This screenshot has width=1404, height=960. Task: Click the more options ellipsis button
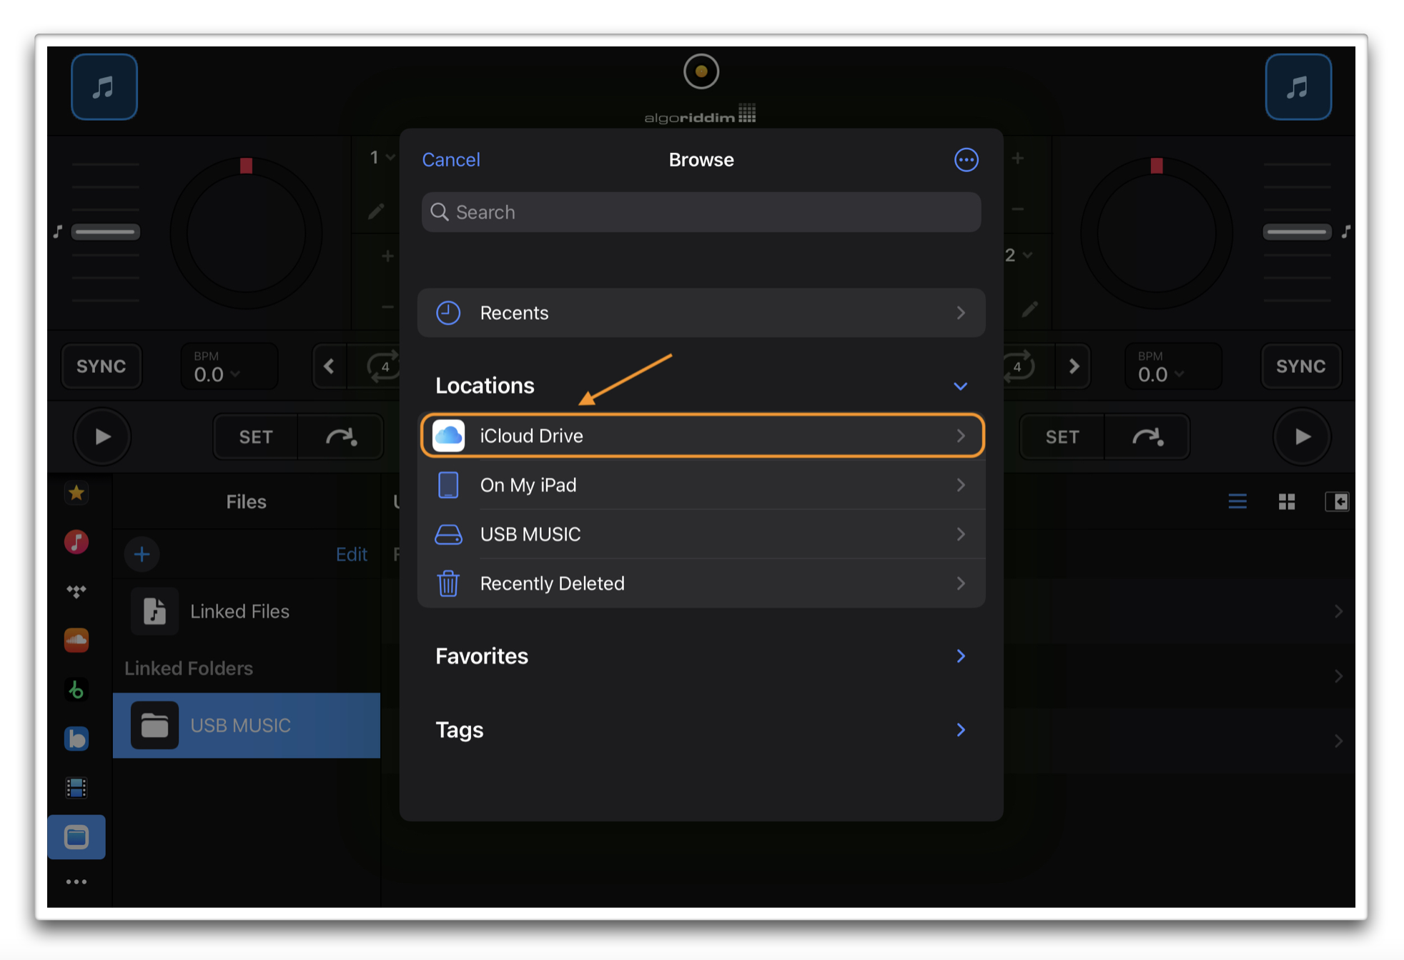tap(966, 160)
